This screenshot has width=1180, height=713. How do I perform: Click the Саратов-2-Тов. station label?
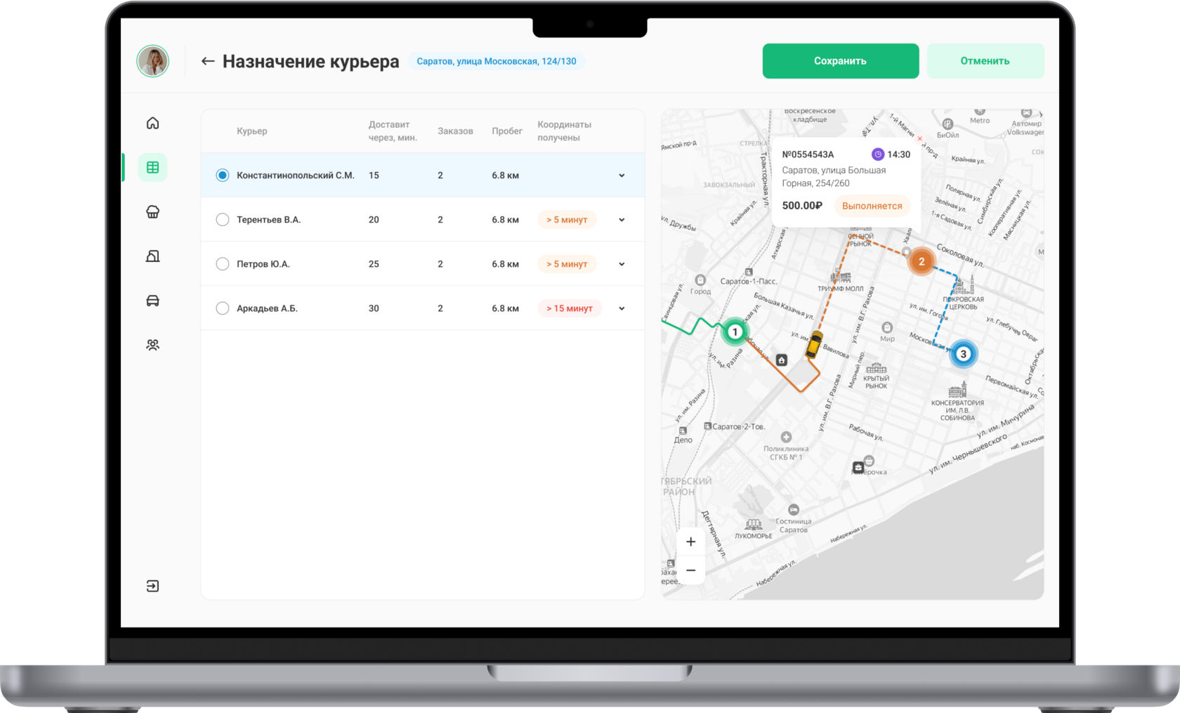click(738, 426)
